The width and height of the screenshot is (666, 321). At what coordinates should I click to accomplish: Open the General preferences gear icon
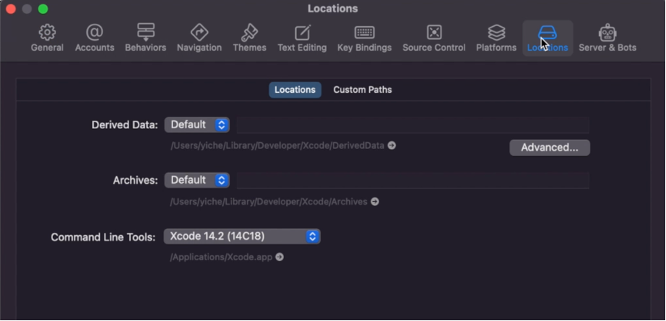(x=47, y=33)
